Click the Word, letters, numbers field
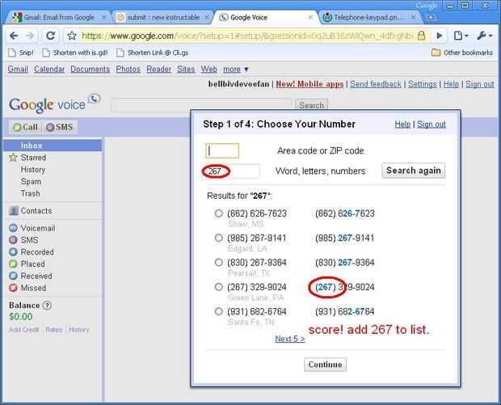The width and height of the screenshot is (501, 405). [x=233, y=171]
